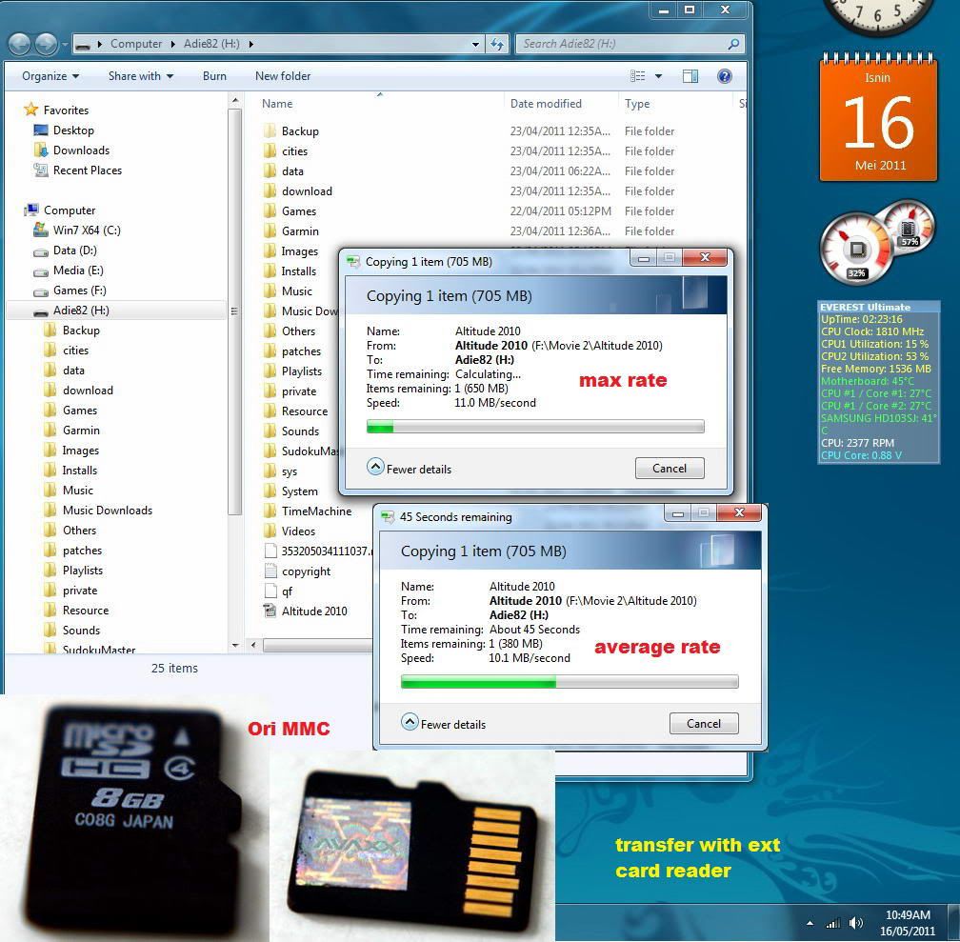
Task: Open the Help question mark icon
Action: 724,76
